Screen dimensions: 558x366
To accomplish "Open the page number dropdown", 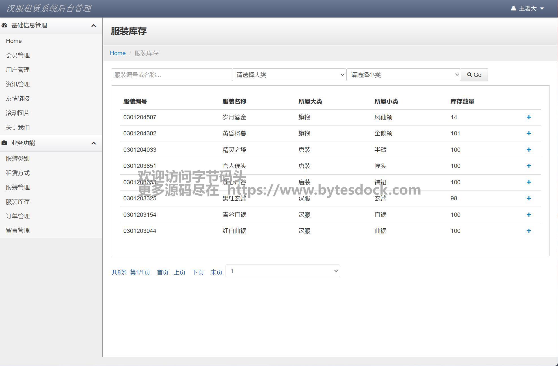I will (x=283, y=271).
